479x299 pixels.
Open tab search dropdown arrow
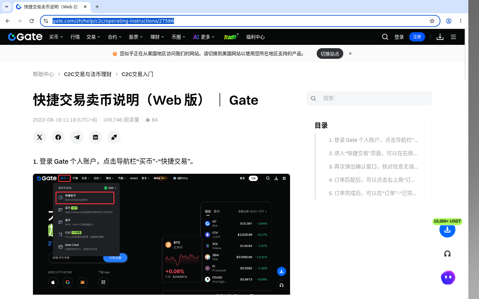pos(7,7)
